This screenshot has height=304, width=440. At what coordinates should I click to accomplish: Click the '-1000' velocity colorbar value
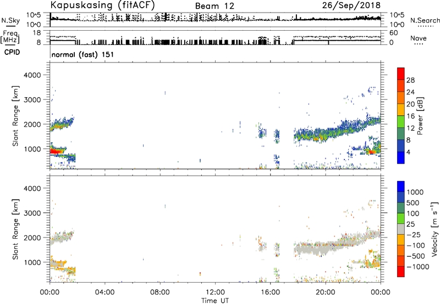coord(417,267)
